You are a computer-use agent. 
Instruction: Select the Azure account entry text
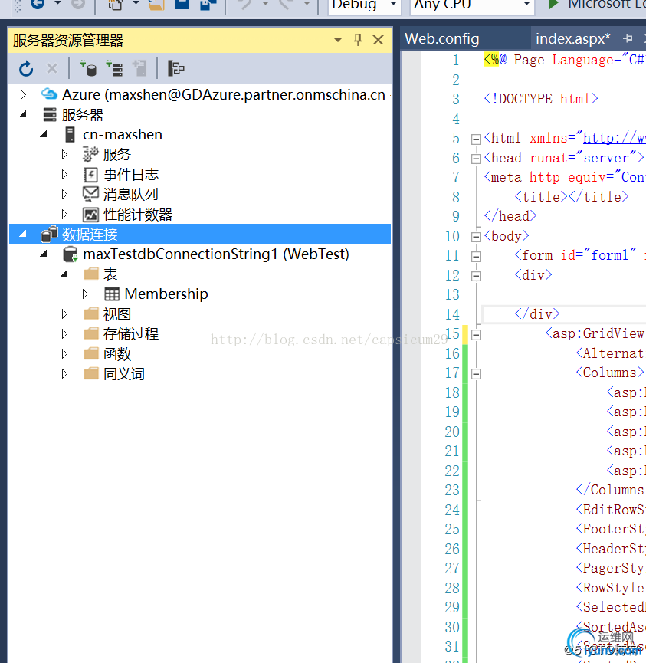pos(224,94)
